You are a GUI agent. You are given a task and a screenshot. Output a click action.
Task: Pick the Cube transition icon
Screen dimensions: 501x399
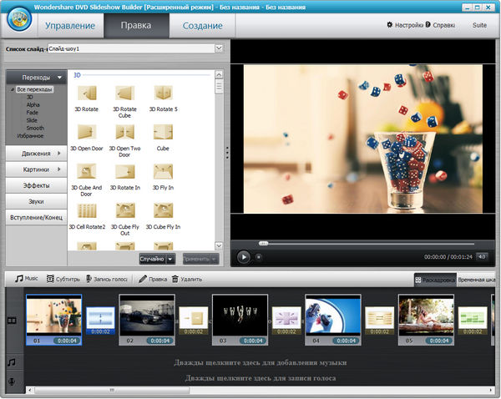163,132
